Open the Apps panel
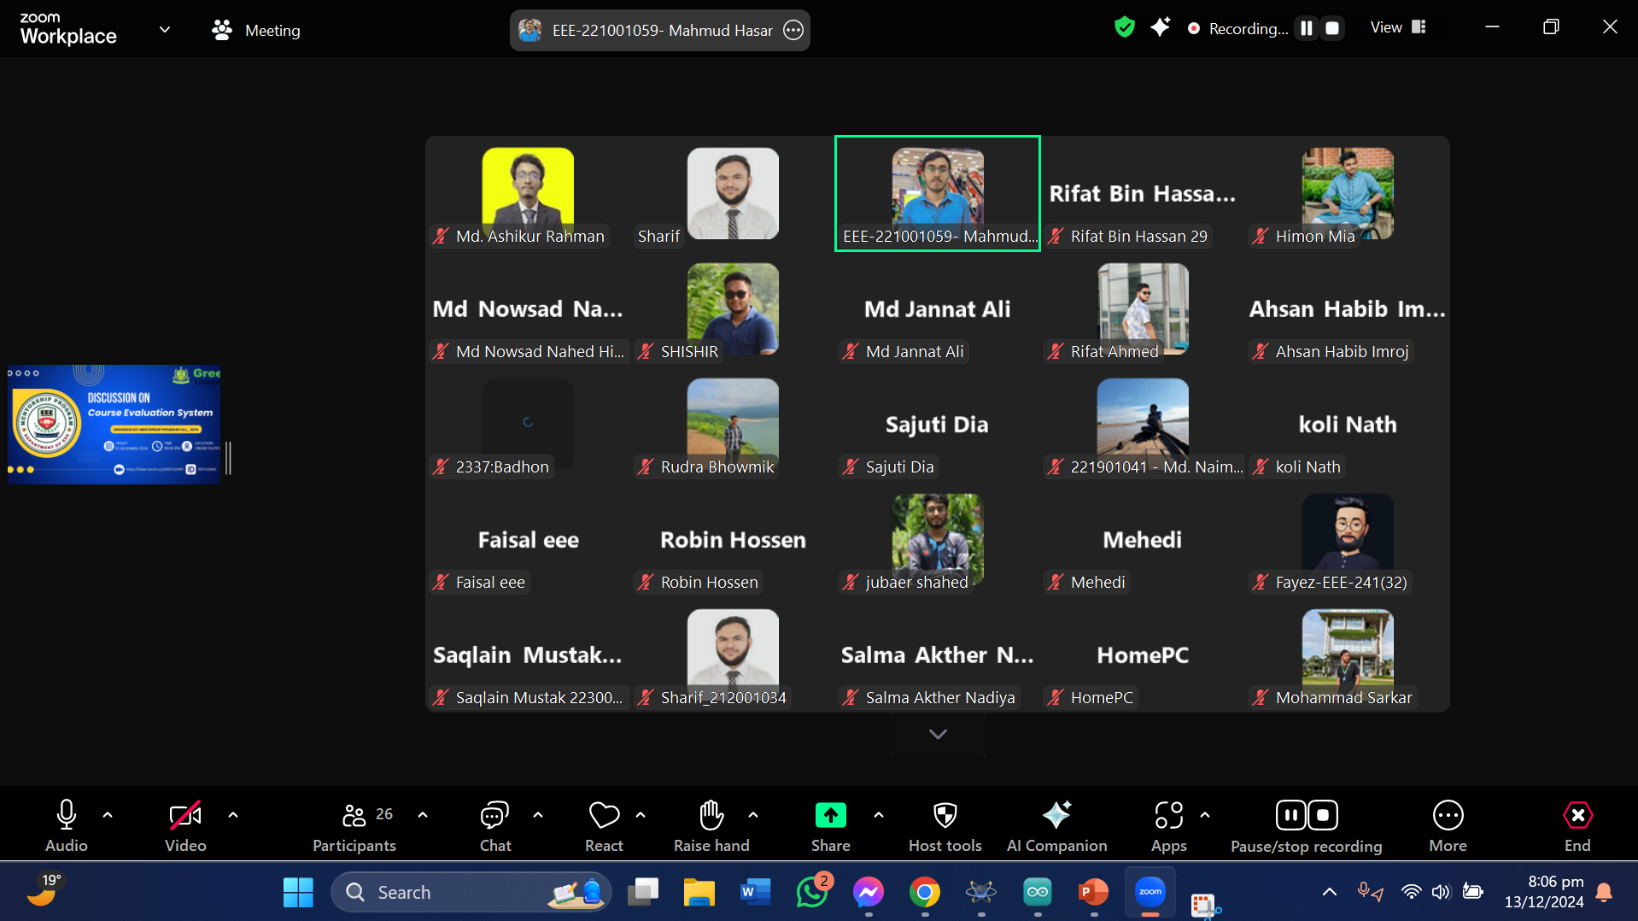This screenshot has height=921, width=1638. pos(1168,825)
